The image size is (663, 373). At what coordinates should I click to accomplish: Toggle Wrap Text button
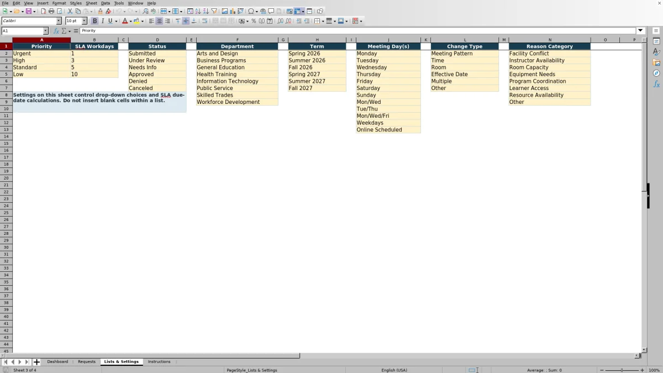(204, 21)
